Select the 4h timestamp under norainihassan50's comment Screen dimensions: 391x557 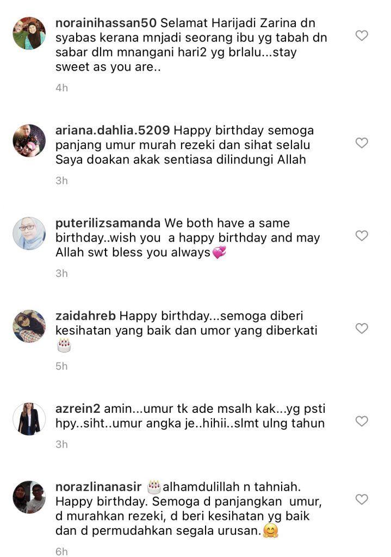[61, 88]
